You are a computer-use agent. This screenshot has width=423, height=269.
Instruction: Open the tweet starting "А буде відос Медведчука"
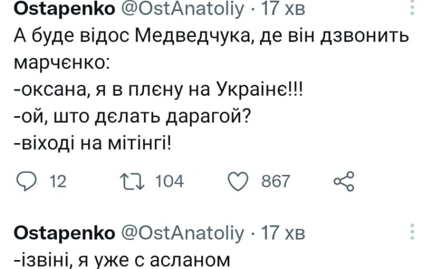[x=210, y=36]
